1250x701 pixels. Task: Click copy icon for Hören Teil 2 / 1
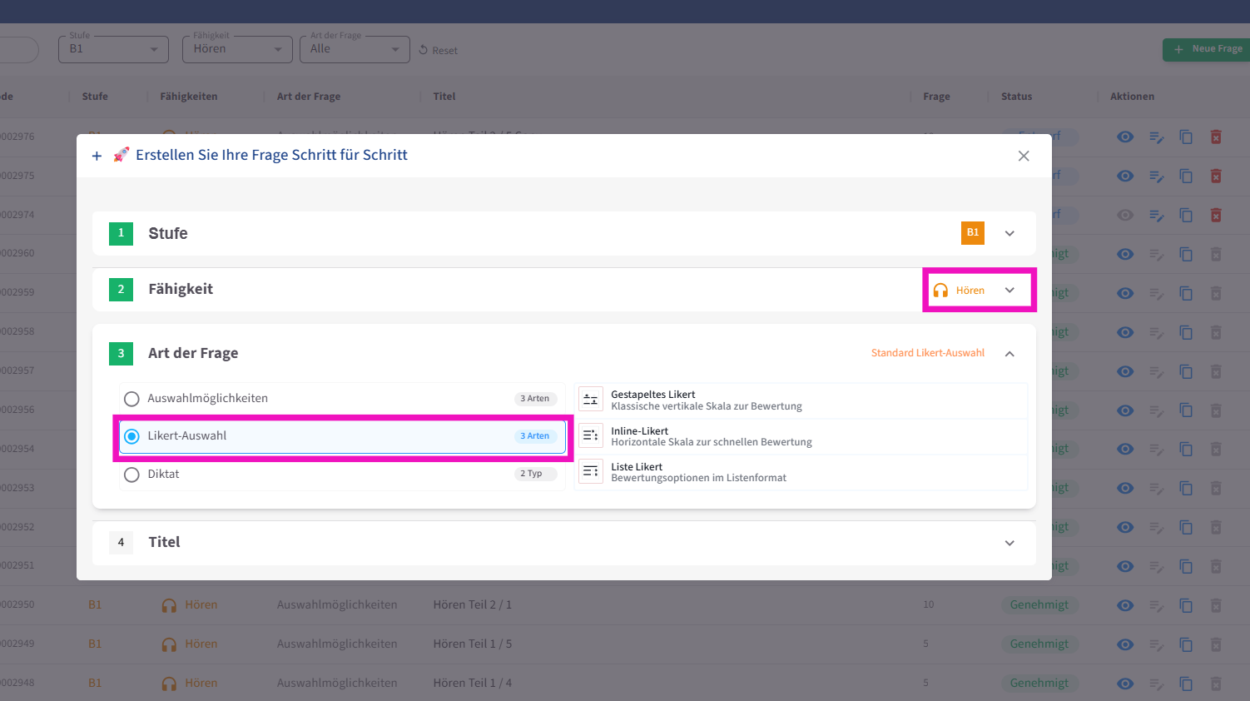tap(1185, 605)
